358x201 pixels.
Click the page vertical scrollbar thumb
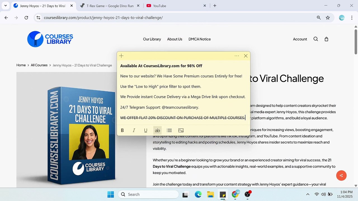[356, 42]
